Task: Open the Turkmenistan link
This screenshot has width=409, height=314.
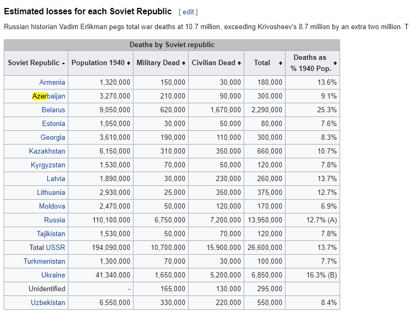Action: pos(44,262)
